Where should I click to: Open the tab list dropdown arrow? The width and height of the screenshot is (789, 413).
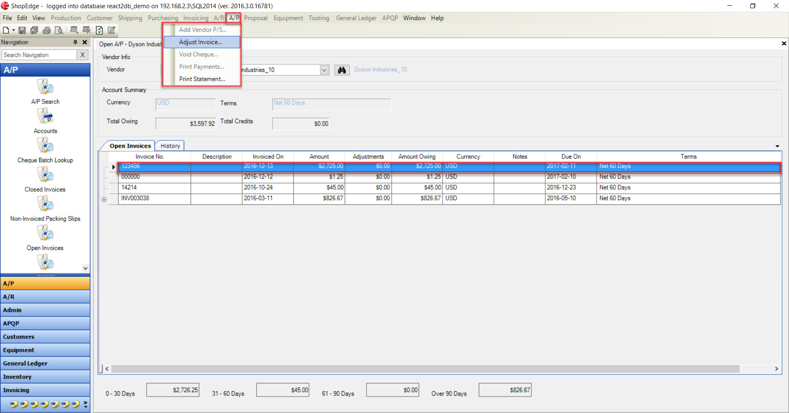[777, 146]
